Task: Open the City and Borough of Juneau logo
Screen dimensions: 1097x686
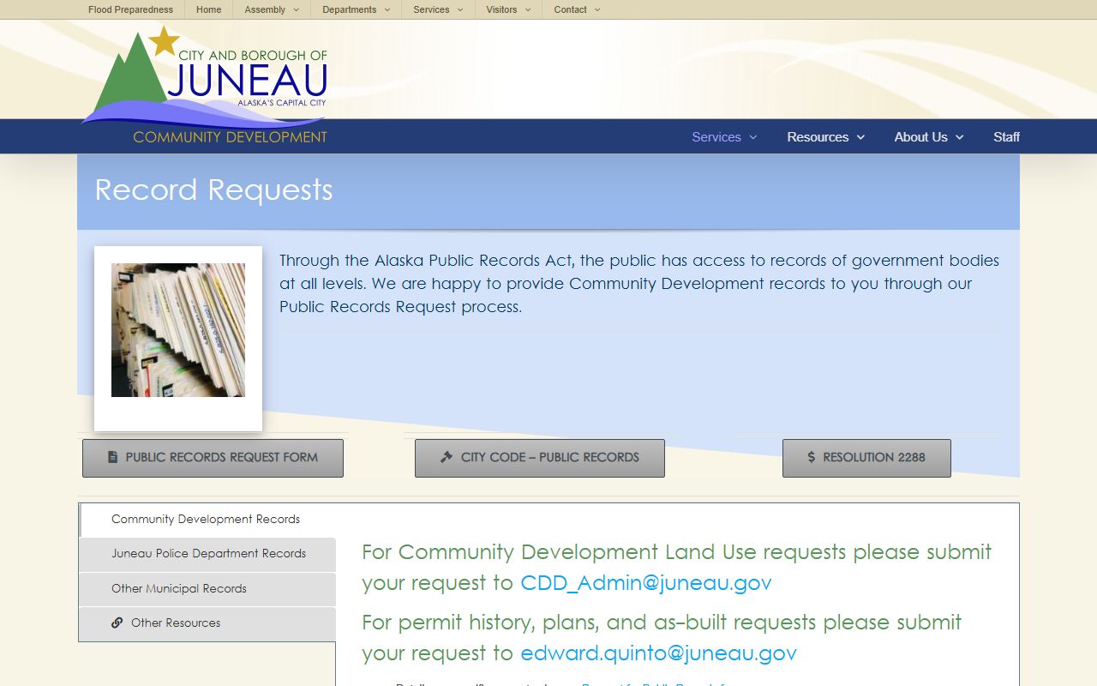Action: [206, 77]
